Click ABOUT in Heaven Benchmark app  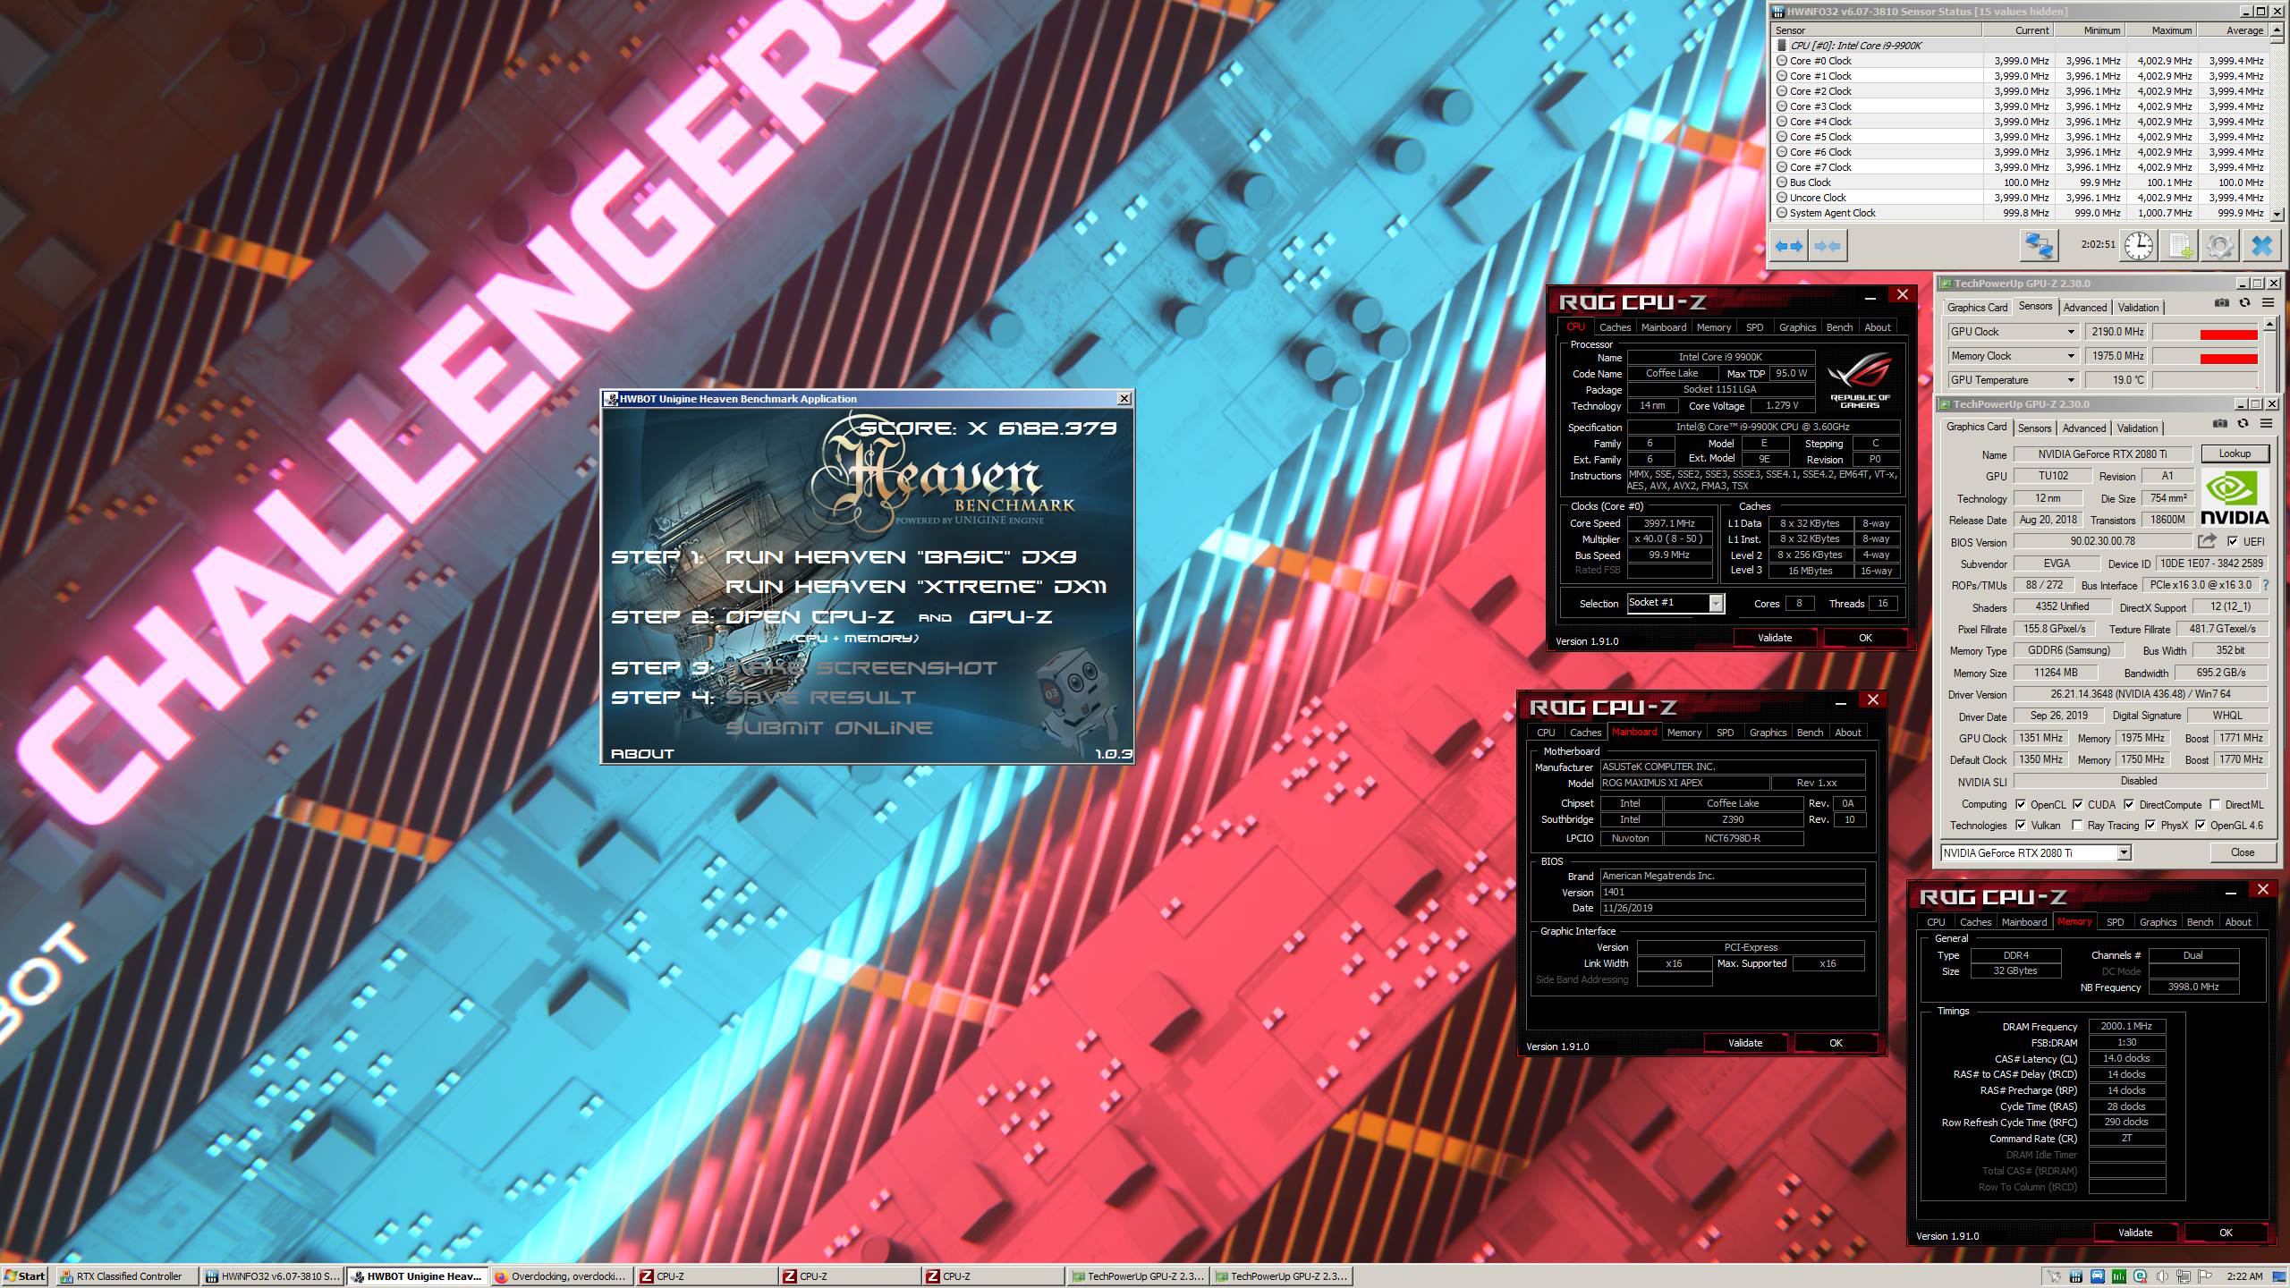click(642, 754)
